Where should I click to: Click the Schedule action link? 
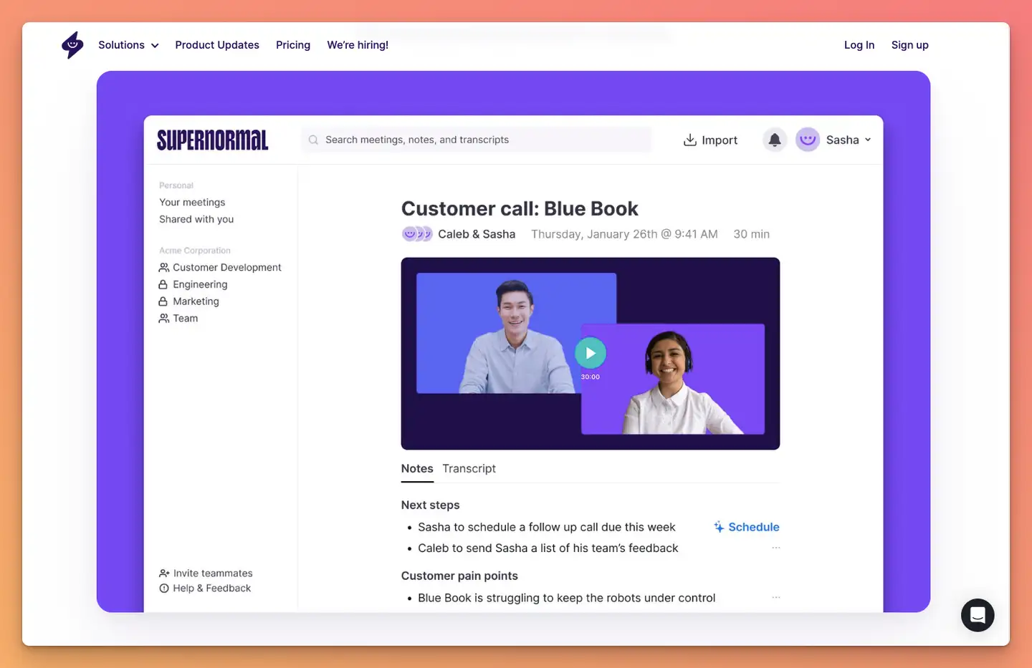click(x=753, y=527)
